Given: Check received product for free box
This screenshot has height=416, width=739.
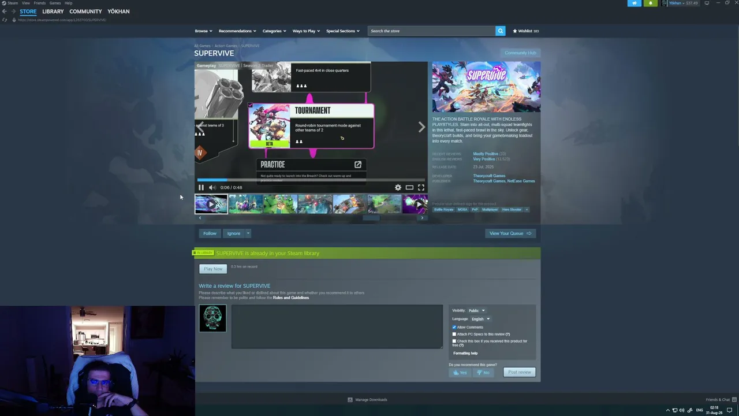Looking at the screenshot, I should pyautogui.click(x=454, y=341).
